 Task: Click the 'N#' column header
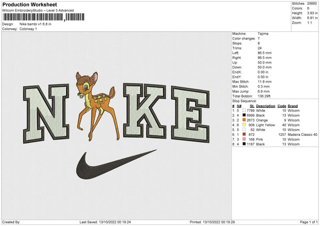point(239,106)
